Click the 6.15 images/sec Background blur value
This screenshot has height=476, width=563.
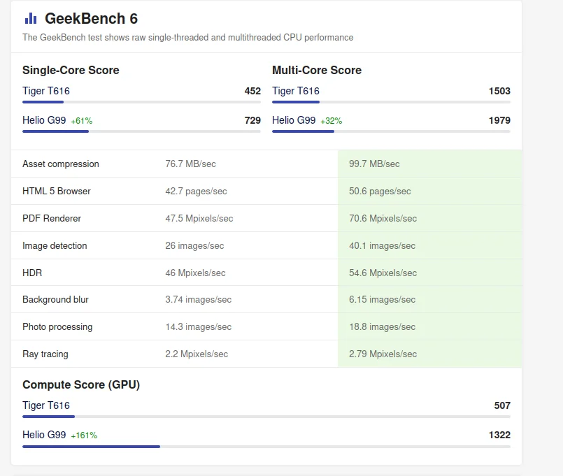(x=382, y=300)
